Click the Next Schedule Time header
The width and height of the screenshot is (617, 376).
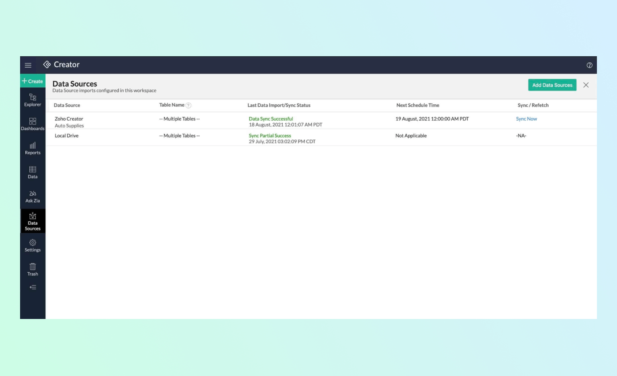click(x=418, y=105)
